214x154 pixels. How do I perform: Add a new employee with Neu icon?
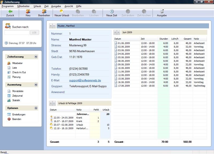click(x=28, y=13)
